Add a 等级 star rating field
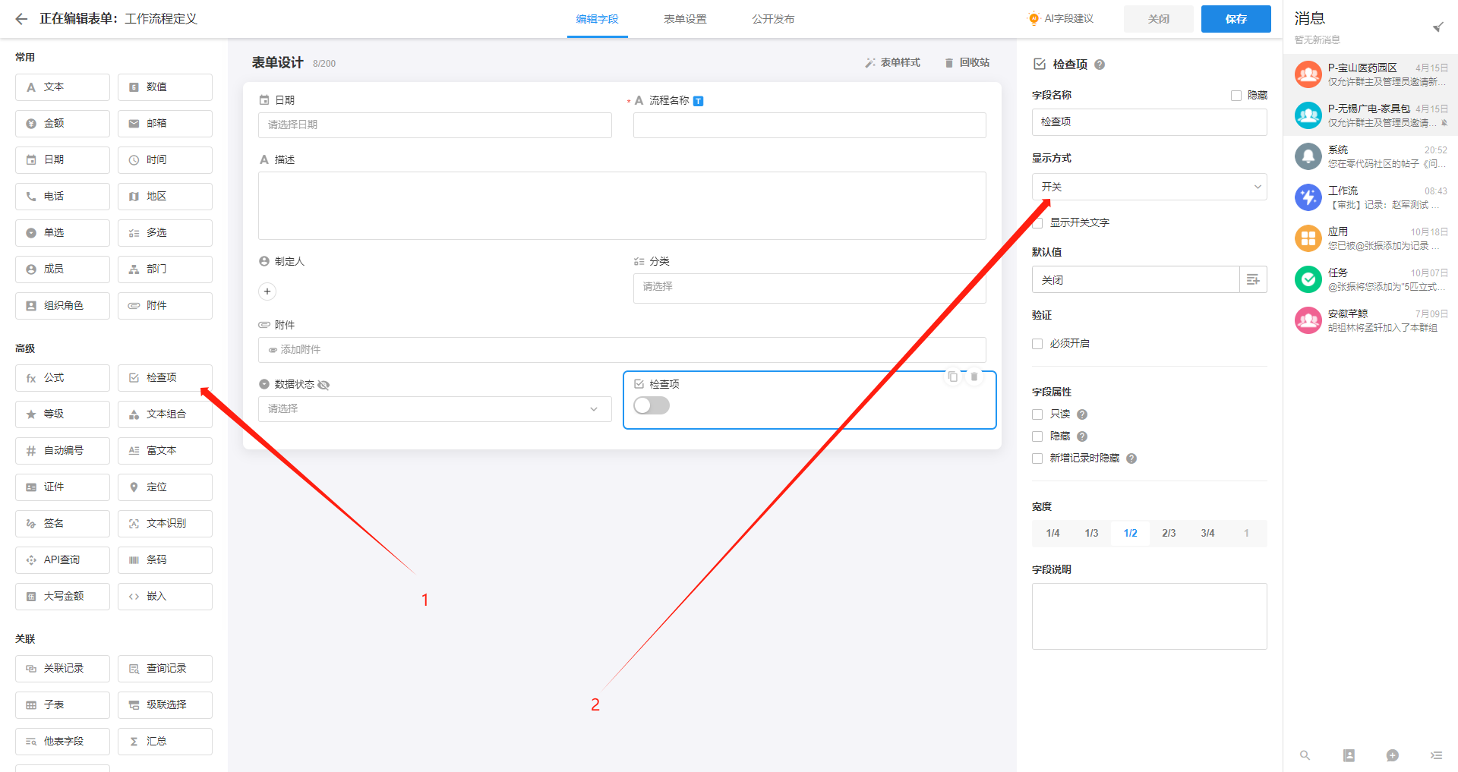 click(62, 414)
